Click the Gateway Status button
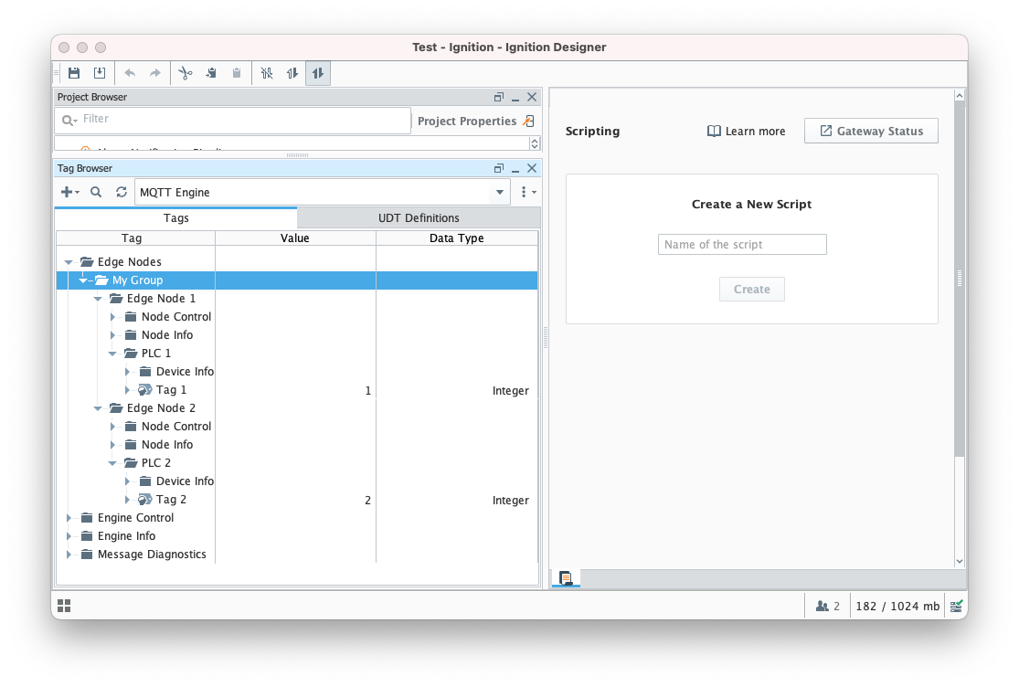 coord(871,131)
